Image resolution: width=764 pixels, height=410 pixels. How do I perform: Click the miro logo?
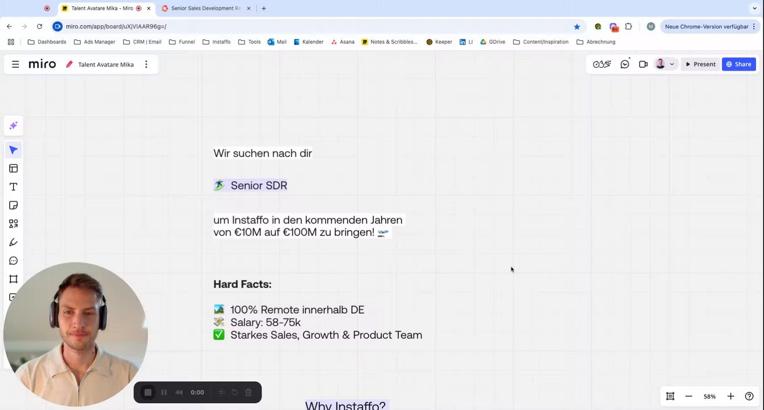click(x=42, y=64)
